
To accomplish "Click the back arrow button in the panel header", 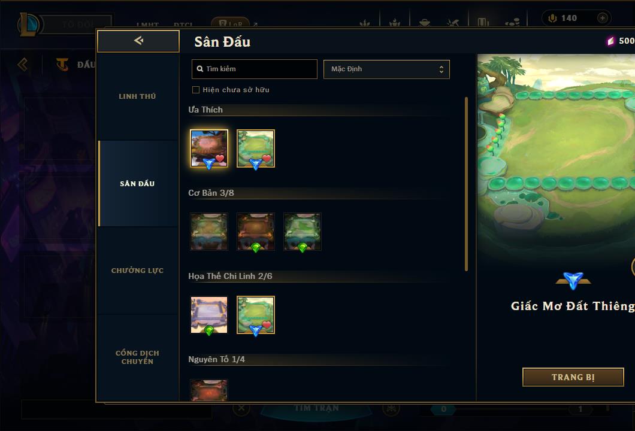I will point(138,41).
